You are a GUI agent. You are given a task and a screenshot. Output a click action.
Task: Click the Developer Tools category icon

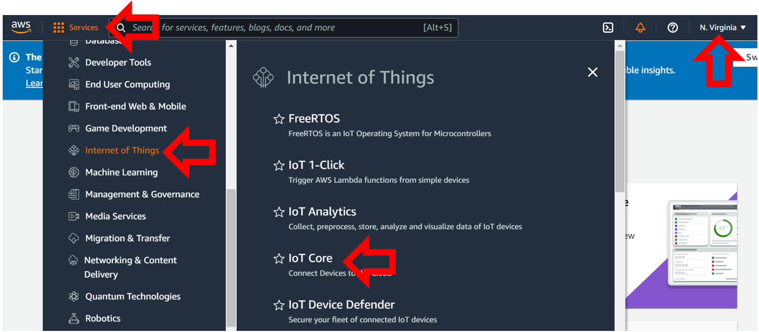click(74, 62)
